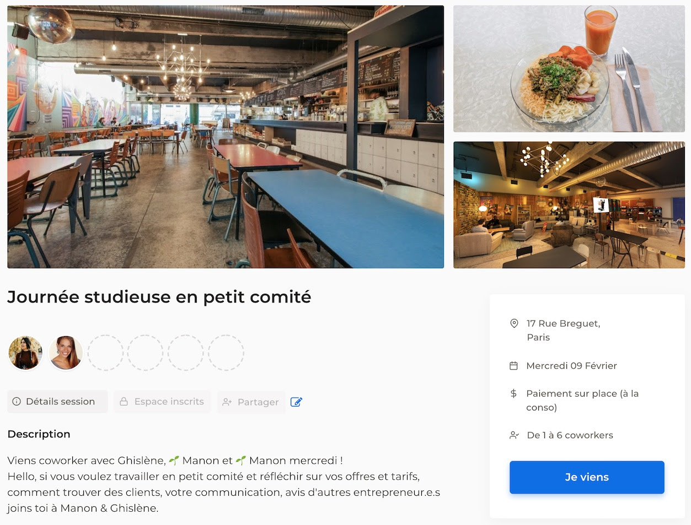Click the calendar icon next to Mercredi 09 Février
The width and height of the screenshot is (691, 525).
tap(513, 366)
